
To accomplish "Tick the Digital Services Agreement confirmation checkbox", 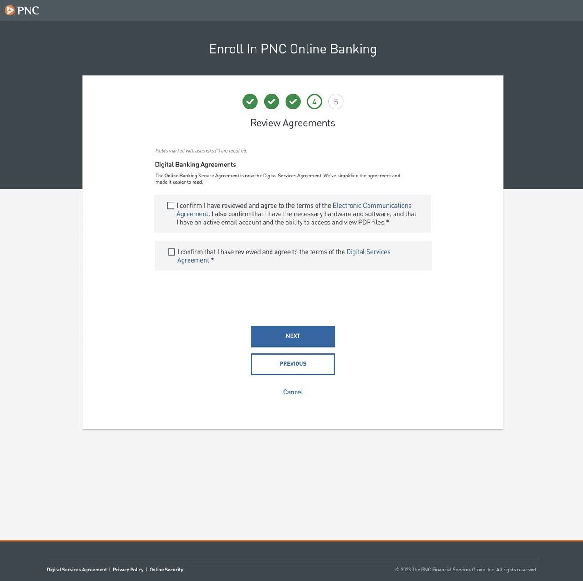I will pos(171,252).
